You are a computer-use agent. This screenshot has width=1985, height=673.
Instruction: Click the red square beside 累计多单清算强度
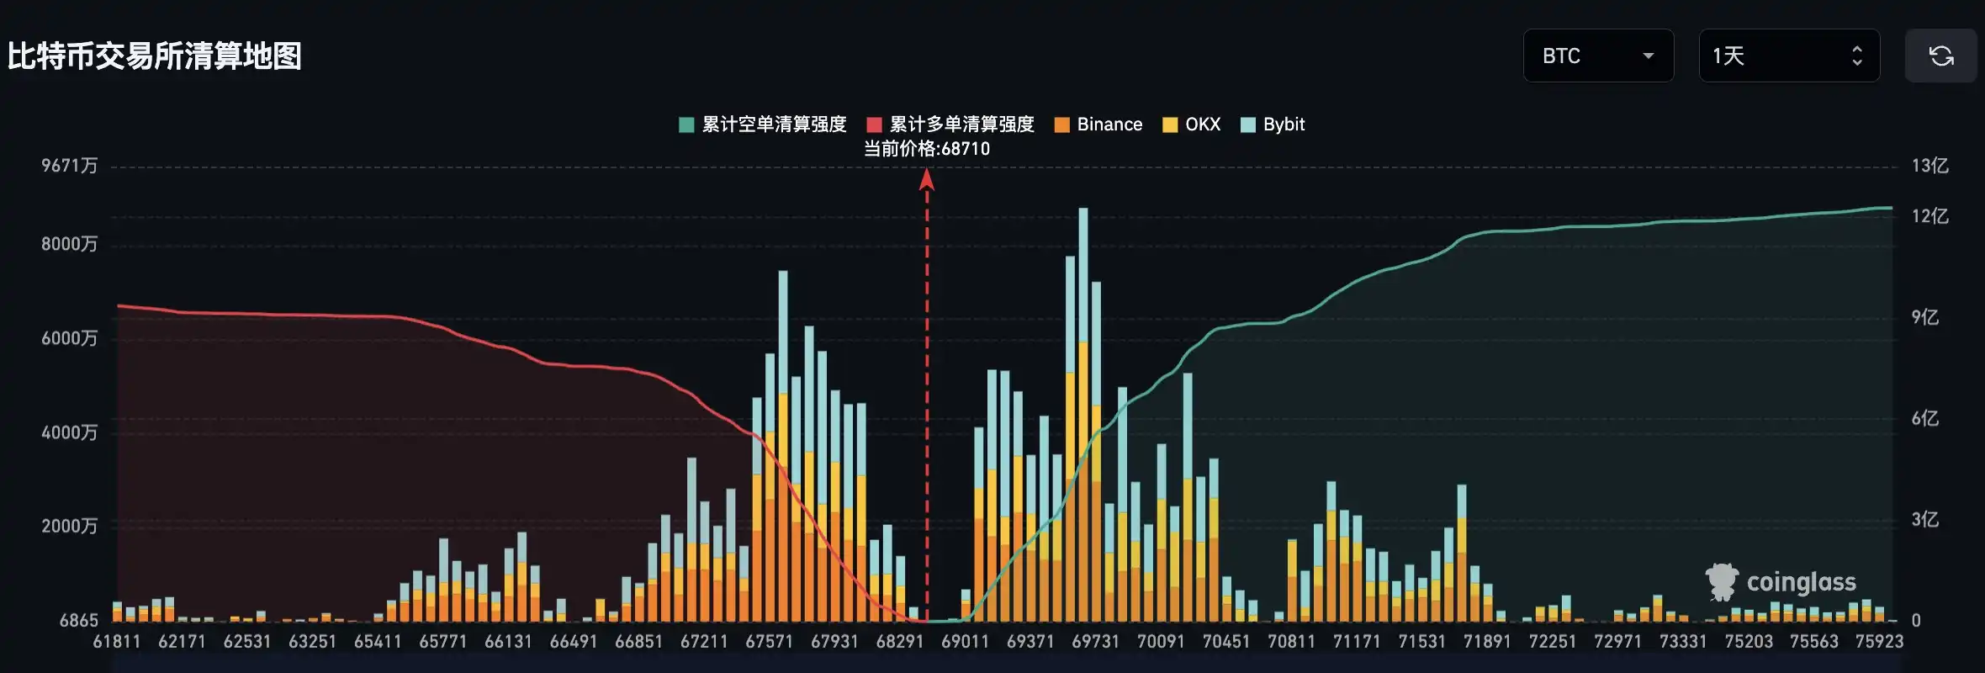click(874, 125)
